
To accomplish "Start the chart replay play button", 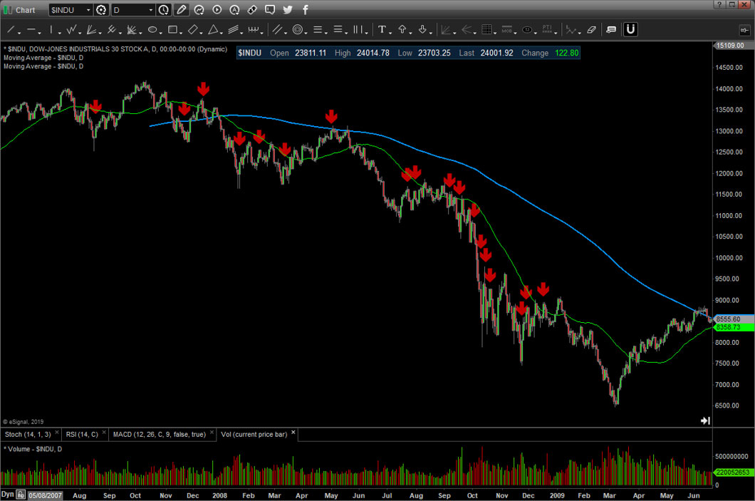I will coord(217,10).
